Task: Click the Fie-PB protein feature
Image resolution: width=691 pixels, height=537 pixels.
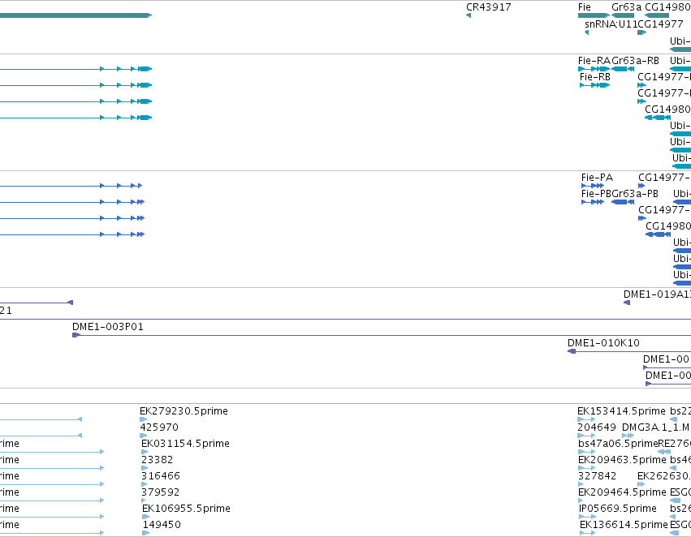Action: click(x=593, y=202)
